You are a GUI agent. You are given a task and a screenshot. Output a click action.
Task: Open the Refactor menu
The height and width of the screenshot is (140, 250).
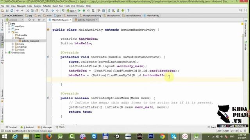point(47,6)
